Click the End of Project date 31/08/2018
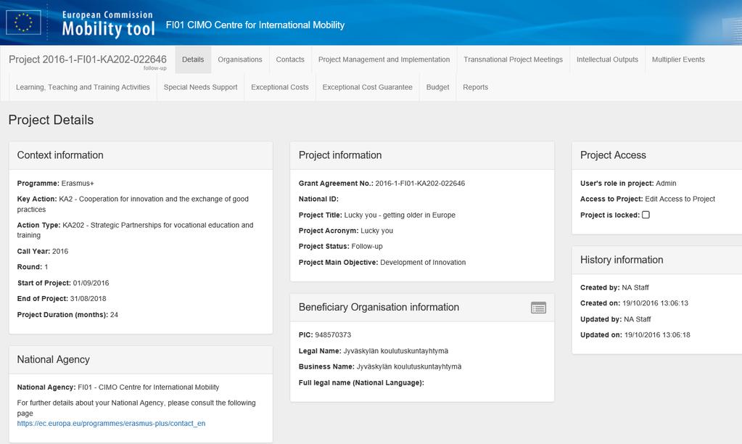The height and width of the screenshot is (444, 742). pos(88,299)
